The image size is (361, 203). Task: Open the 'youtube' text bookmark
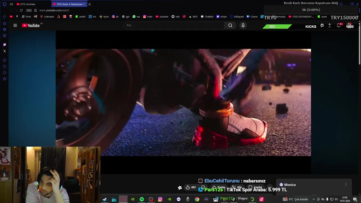pos(162,17)
